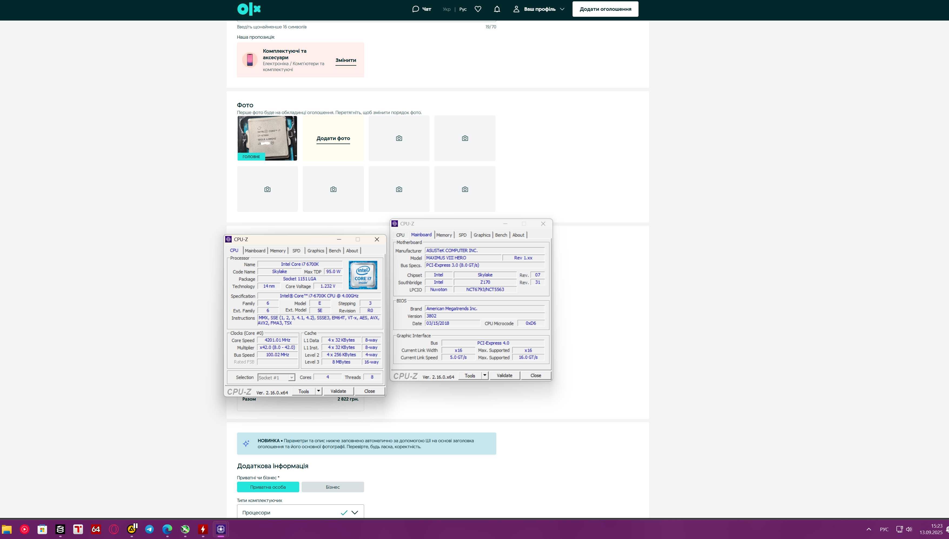Click the '2 822 грн.' total amount
This screenshot has width=949, height=539.
point(348,399)
